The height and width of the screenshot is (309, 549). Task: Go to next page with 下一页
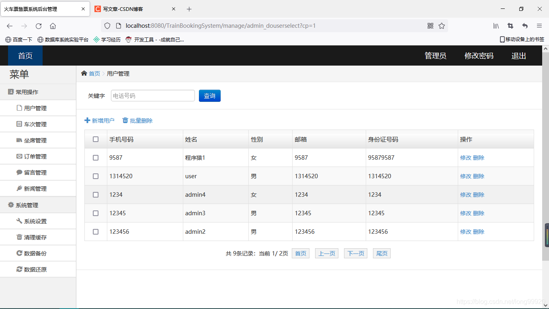pyautogui.click(x=356, y=253)
